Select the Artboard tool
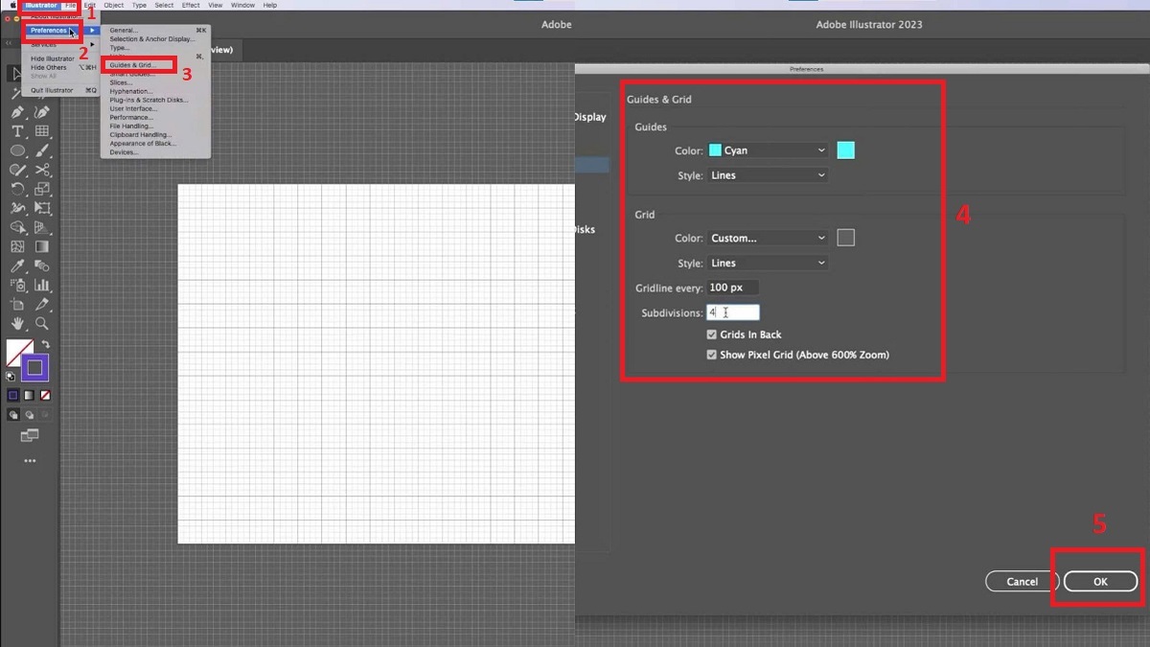This screenshot has height=647, width=1150. tap(18, 304)
